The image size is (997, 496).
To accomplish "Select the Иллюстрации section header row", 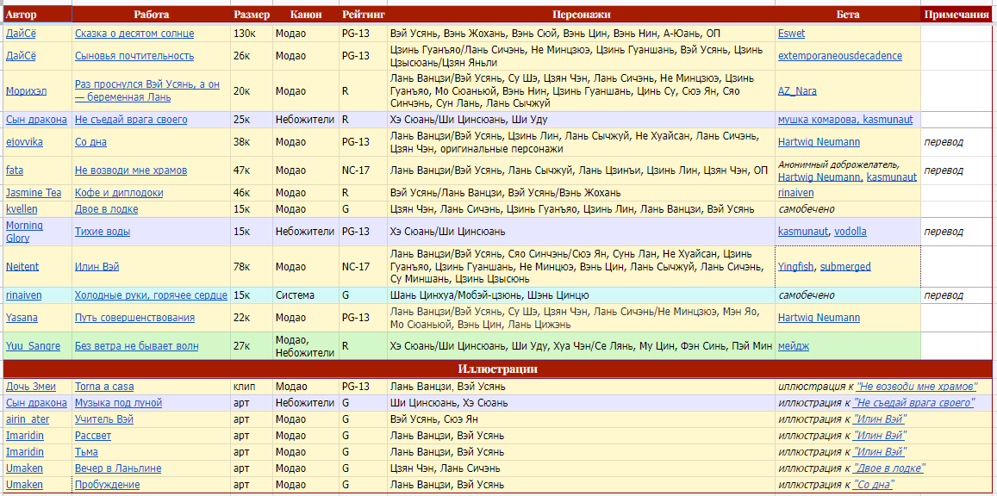I will [x=498, y=369].
